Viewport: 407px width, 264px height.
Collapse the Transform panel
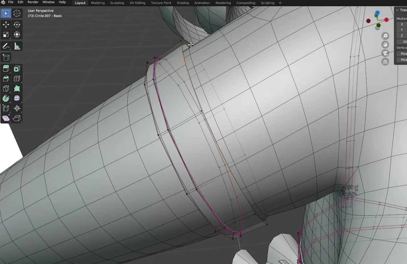point(398,10)
